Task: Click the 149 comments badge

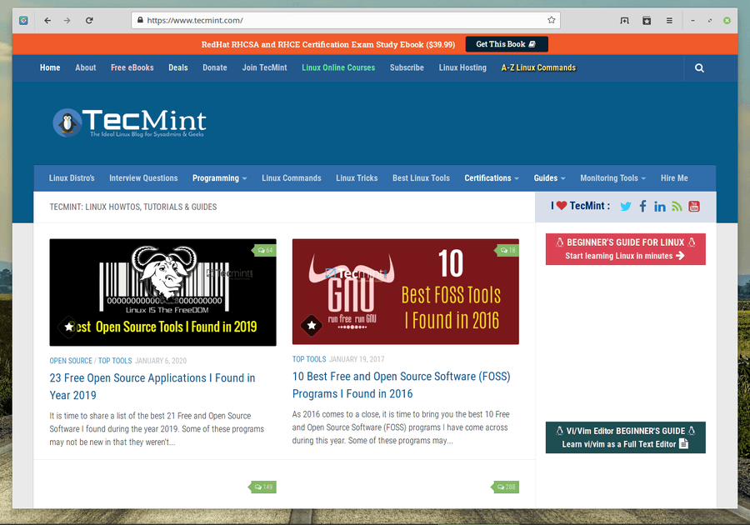Action: click(262, 487)
